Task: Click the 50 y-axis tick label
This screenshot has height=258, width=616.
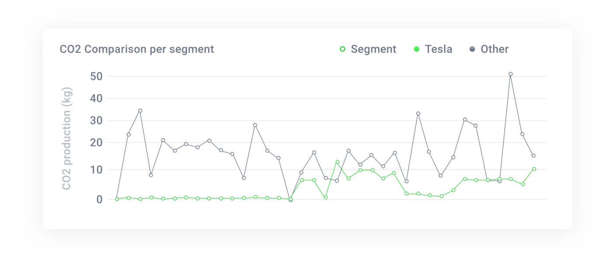Action: tap(96, 76)
